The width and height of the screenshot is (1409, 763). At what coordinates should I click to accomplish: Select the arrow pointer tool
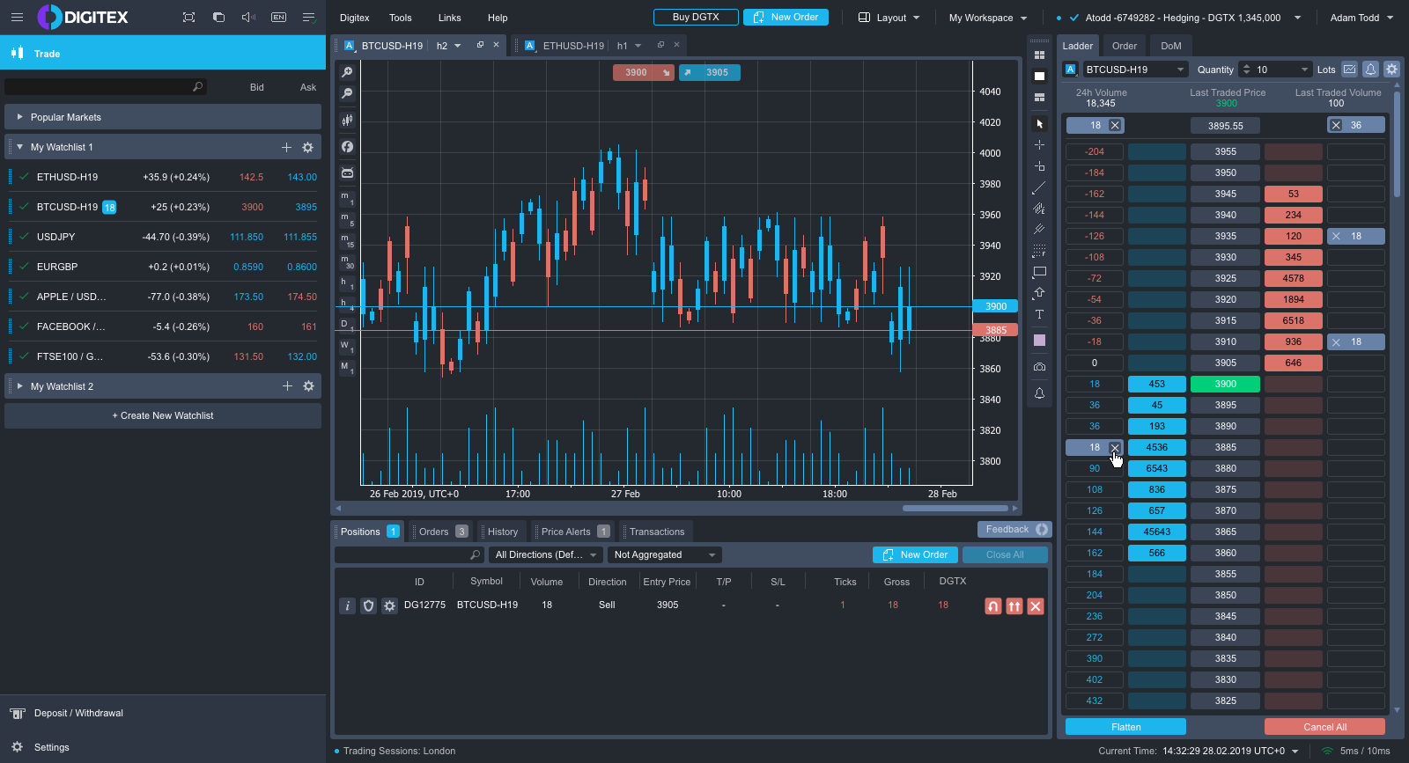click(1039, 124)
